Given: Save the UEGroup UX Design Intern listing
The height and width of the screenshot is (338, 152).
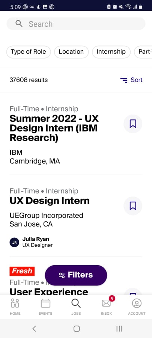Looking at the screenshot, I should click(x=133, y=206).
